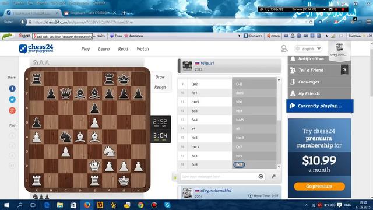Image resolution: width=373 pixels, height=210 pixels.
Task: Click the Tell a Friend dollar badge
Action: [344, 70]
